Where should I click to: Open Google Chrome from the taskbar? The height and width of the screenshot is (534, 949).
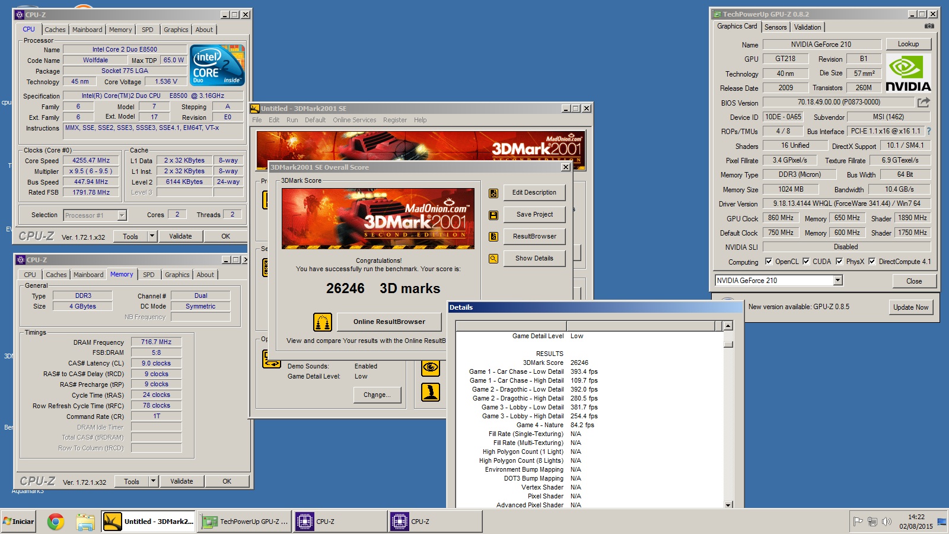click(x=56, y=522)
